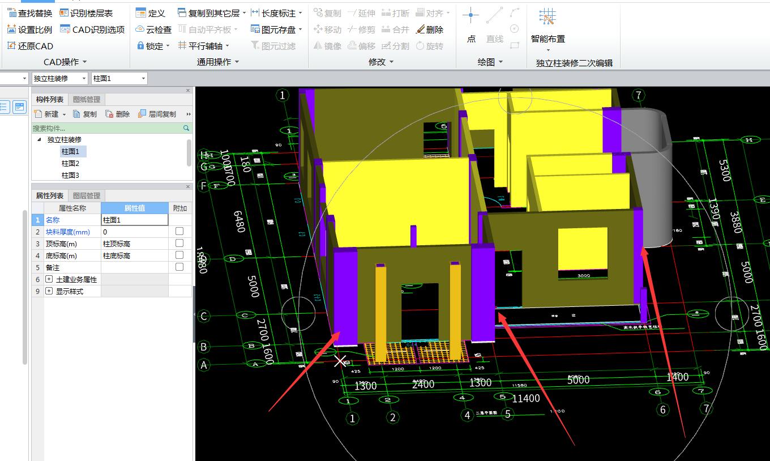The height and width of the screenshot is (461, 770).
Task: Show more component toolbar options chevron
Action: click(x=189, y=114)
